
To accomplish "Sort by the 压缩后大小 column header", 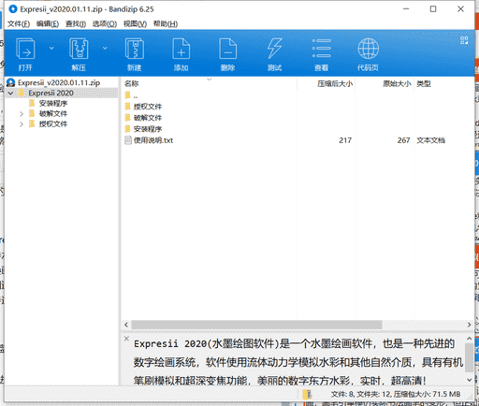I will click(335, 83).
